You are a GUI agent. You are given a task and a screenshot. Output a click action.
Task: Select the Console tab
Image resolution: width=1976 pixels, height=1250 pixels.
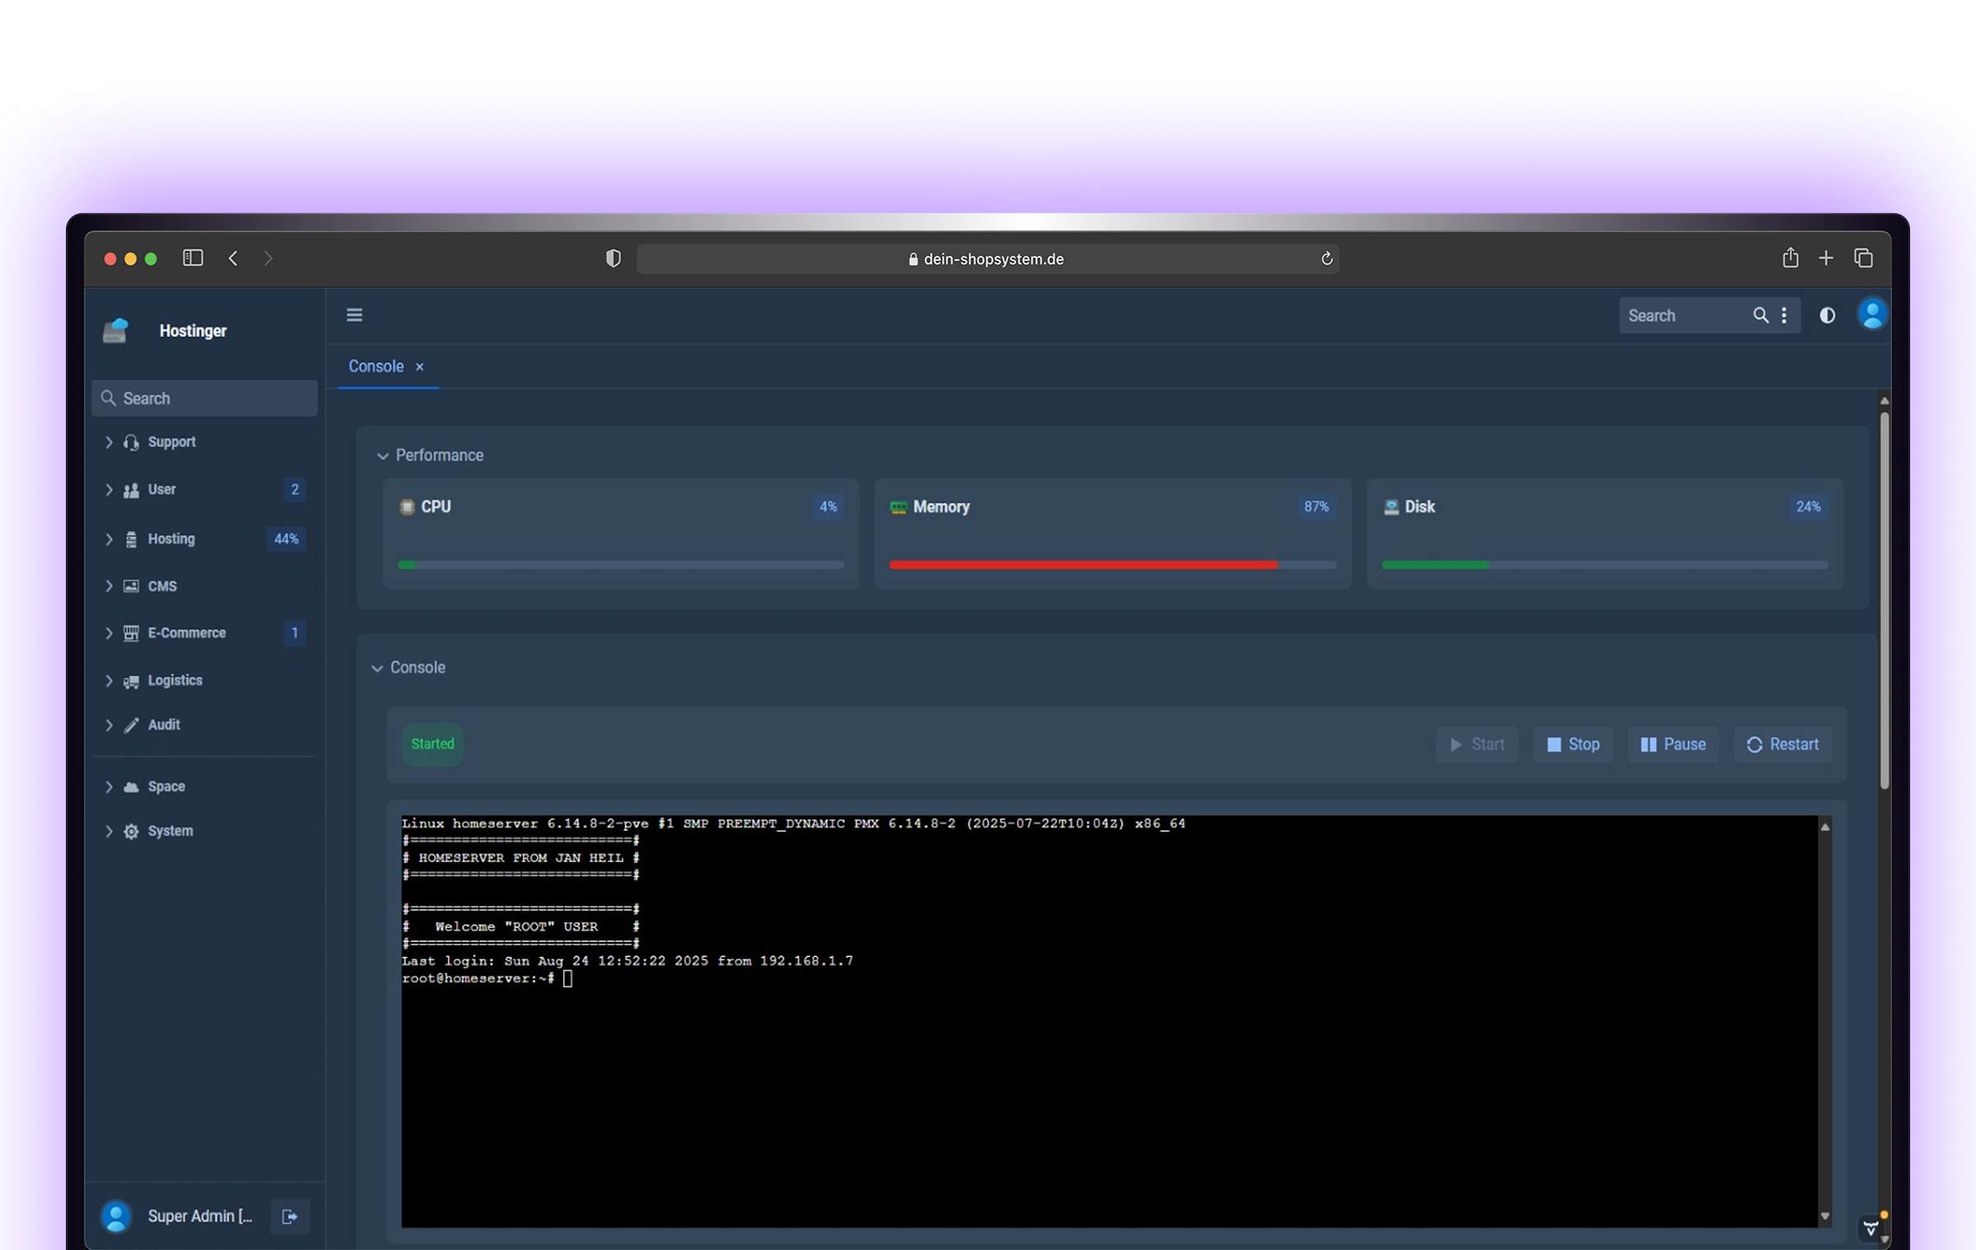coord(375,366)
